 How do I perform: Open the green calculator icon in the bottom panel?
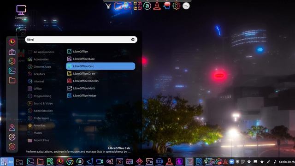coord(50,161)
